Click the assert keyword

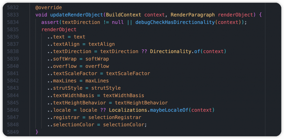click(50, 22)
